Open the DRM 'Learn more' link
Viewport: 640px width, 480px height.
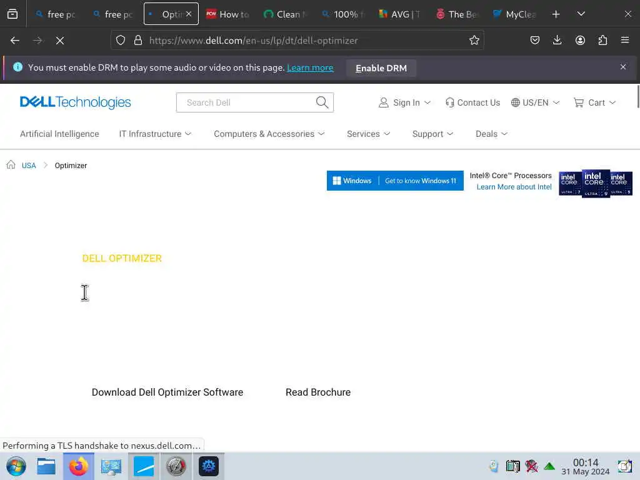click(310, 67)
